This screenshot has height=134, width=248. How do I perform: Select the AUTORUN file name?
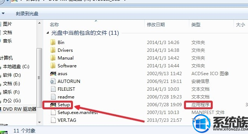tap(69, 81)
